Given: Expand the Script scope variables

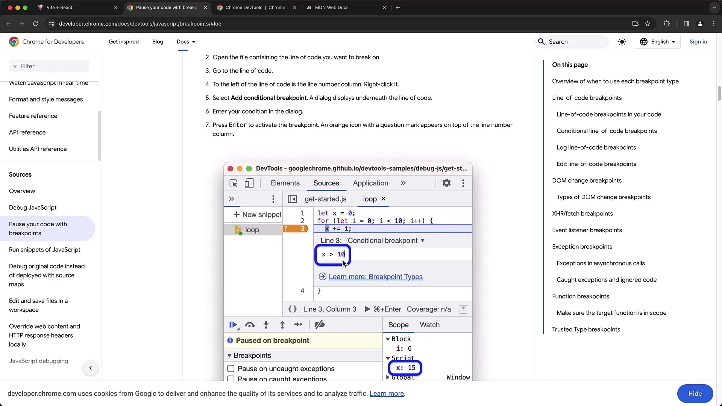Looking at the screenshot, I should (388, 358).
